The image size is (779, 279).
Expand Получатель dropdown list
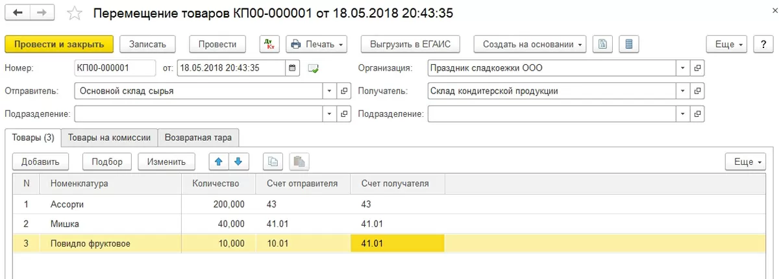(683, 91)
